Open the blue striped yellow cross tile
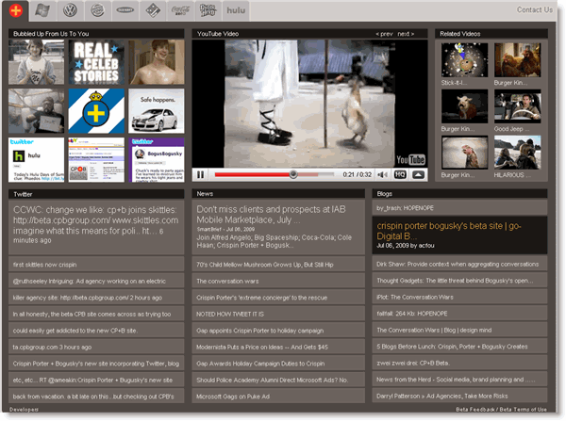The width and height of the screenshot is (566, 421). point(96,111)
